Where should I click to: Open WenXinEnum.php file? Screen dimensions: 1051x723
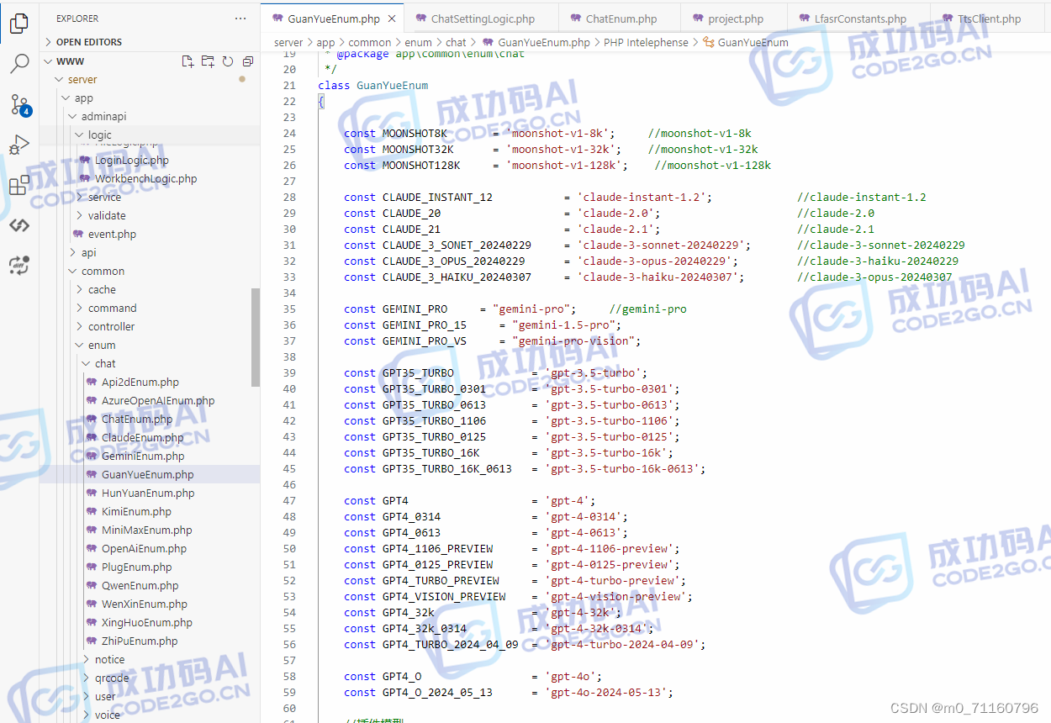tap(144, 604)
